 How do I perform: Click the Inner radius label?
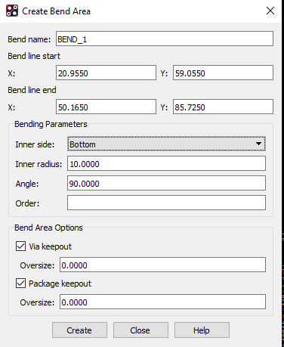tap(39, 164)
